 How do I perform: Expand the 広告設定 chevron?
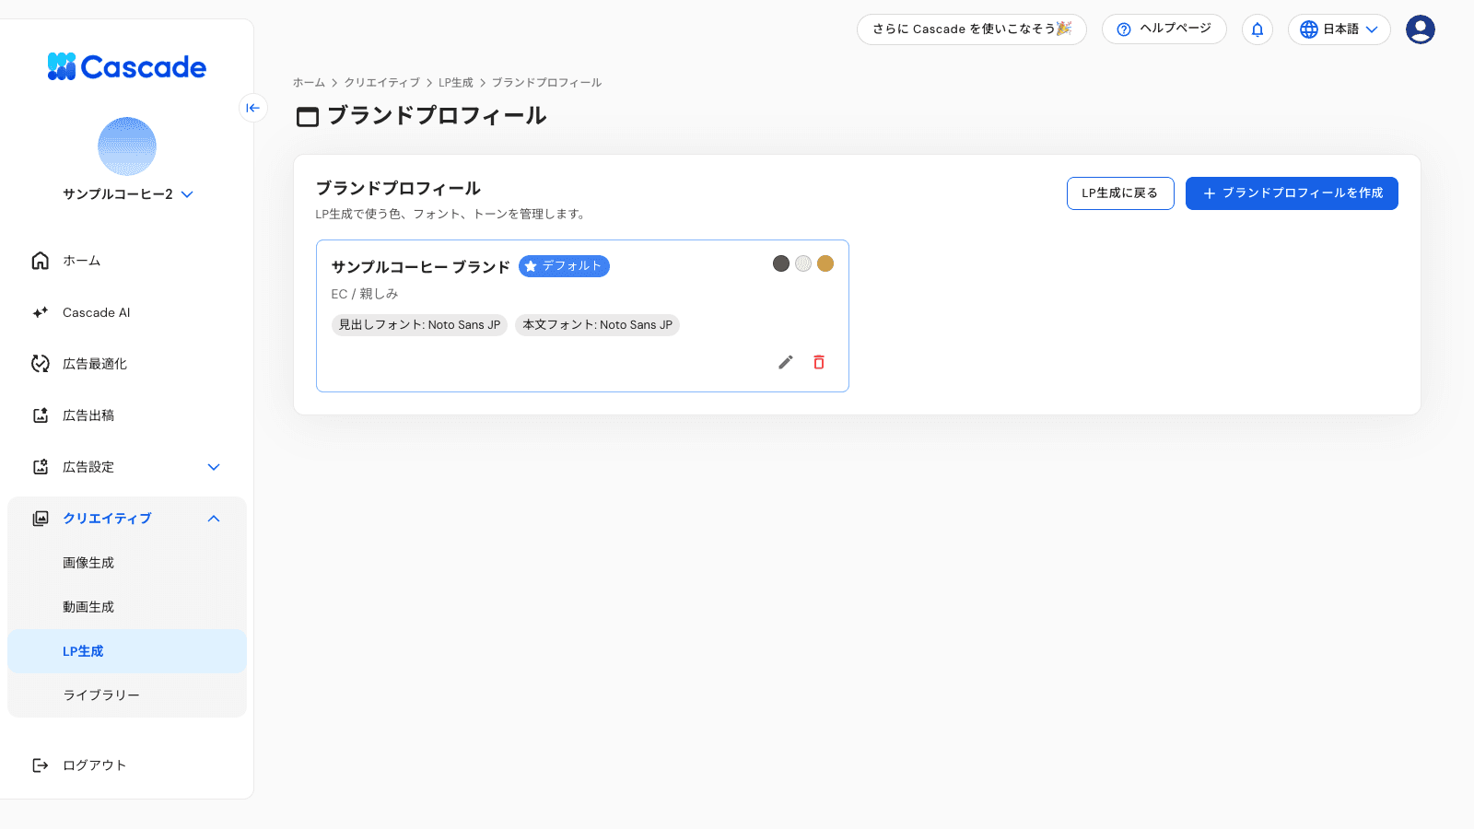[214, 467]
